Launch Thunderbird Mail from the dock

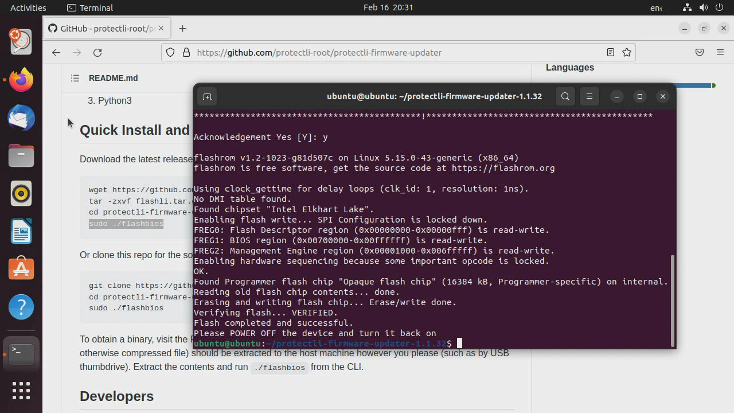tap(21, 118)
